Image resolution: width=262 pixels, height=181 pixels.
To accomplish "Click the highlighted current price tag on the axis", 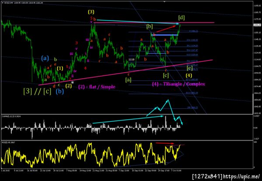I will tap(256, 25).
